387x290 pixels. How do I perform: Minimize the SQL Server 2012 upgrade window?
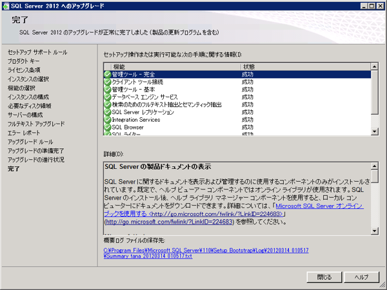pos(364,6)
